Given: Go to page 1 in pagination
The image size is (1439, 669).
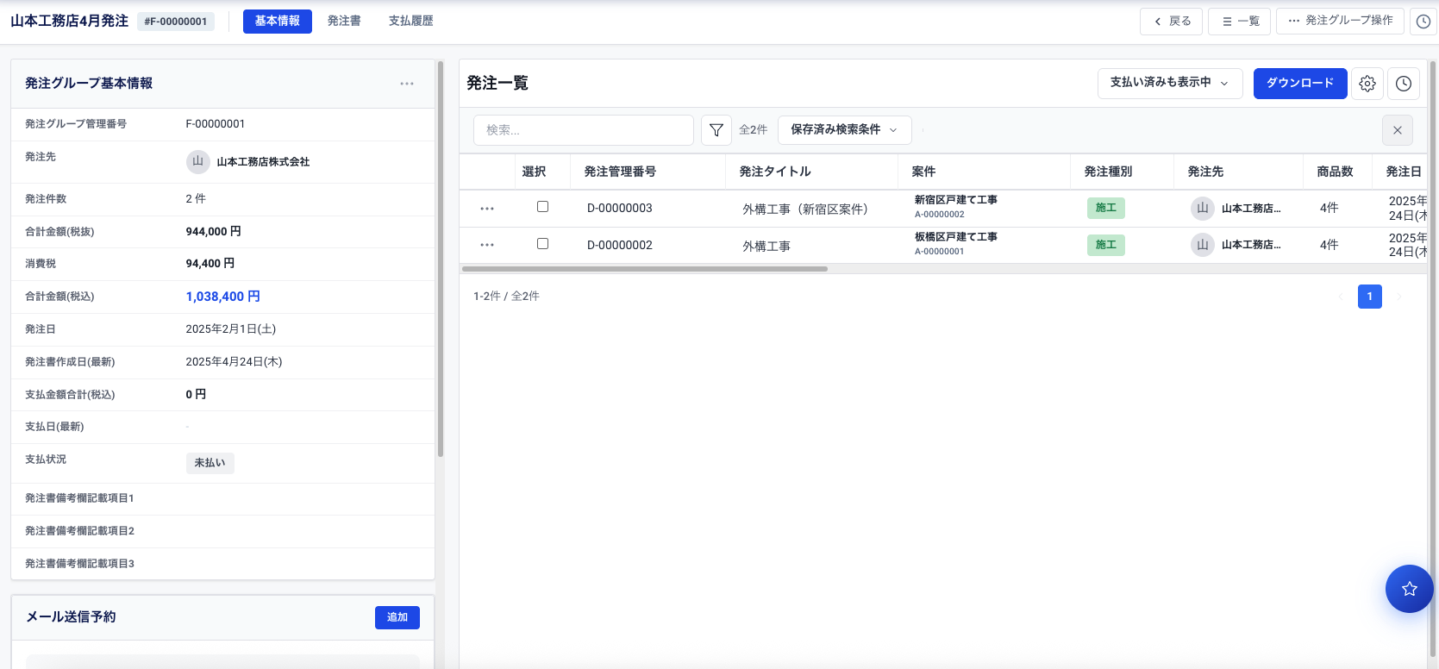Looking at the screenshot, I should [x=1370, y=297].
